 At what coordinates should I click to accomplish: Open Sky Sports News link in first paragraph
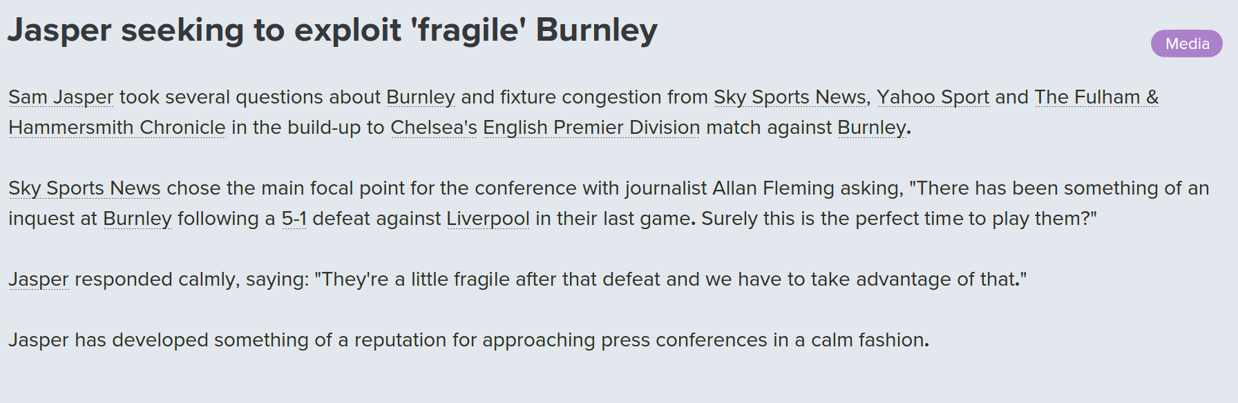(789, 97)
